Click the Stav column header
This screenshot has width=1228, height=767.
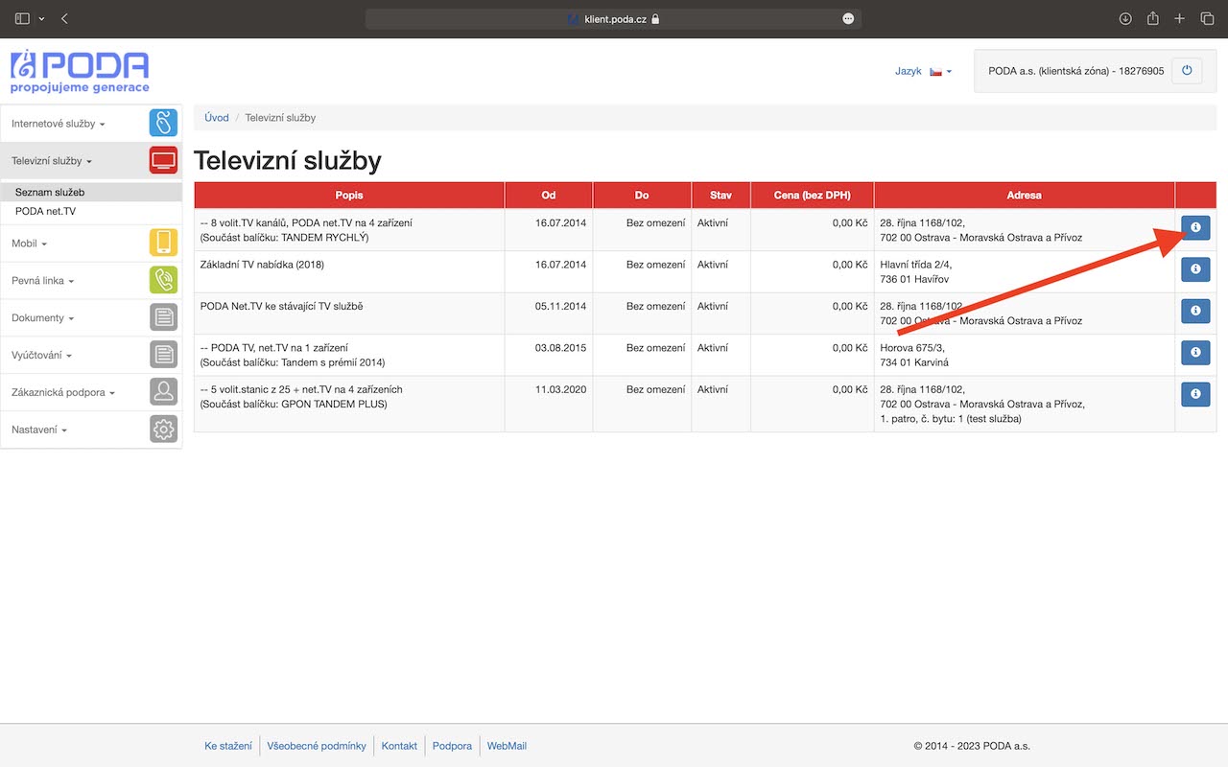(721, 196)
